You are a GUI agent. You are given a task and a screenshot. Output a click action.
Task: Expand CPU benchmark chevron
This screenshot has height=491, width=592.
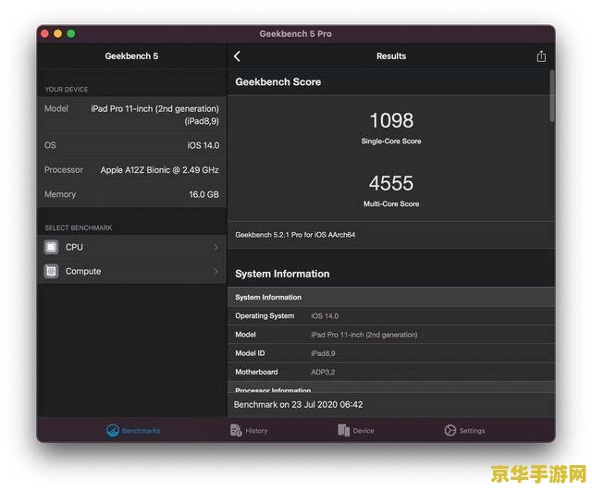[x=216, y=247]
